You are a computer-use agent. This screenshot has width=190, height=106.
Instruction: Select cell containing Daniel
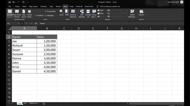pos(24,71)
